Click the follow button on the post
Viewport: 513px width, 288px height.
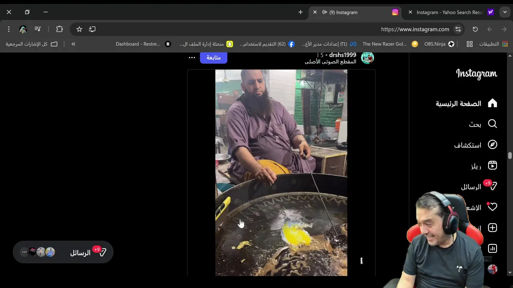click(x=214, y=58)
